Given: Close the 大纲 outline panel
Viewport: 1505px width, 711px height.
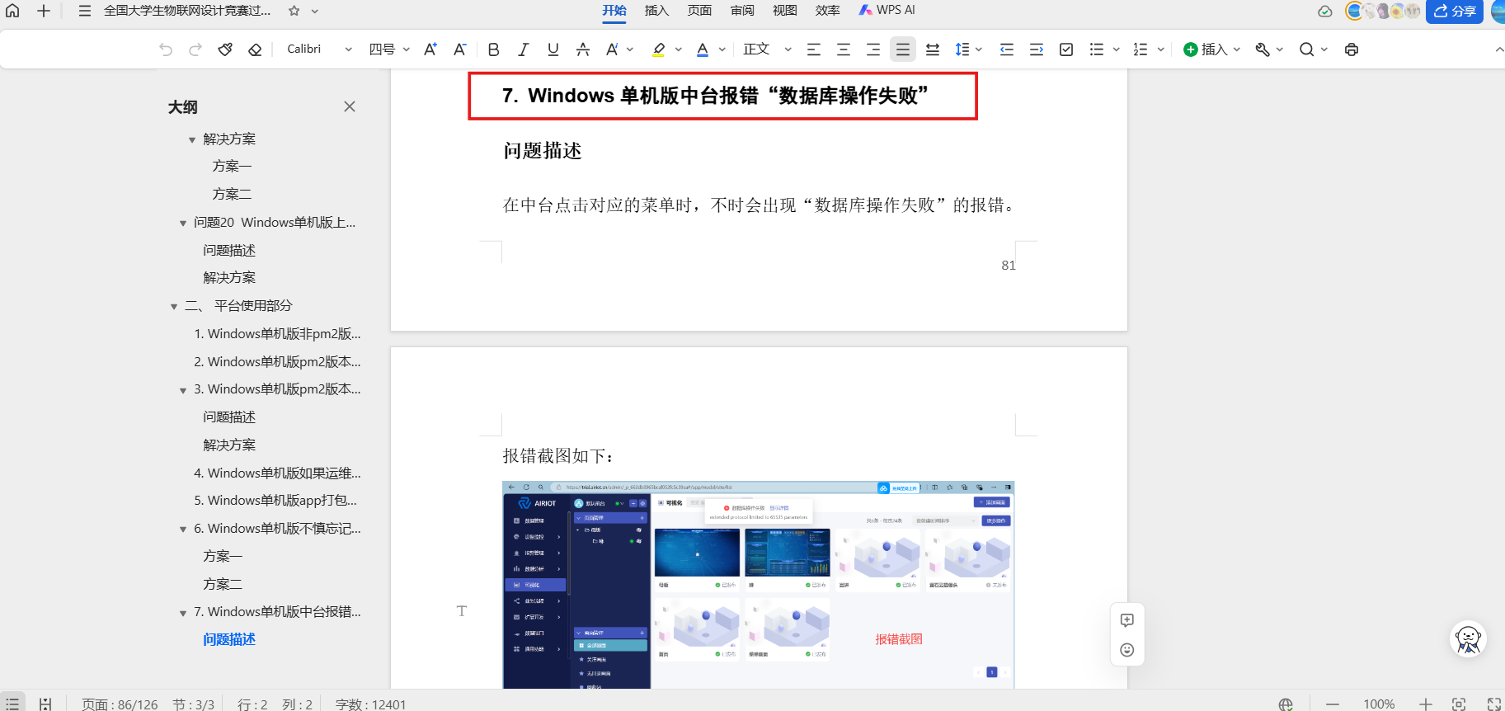Looking at the screenshot, I should tap(350, 106).
